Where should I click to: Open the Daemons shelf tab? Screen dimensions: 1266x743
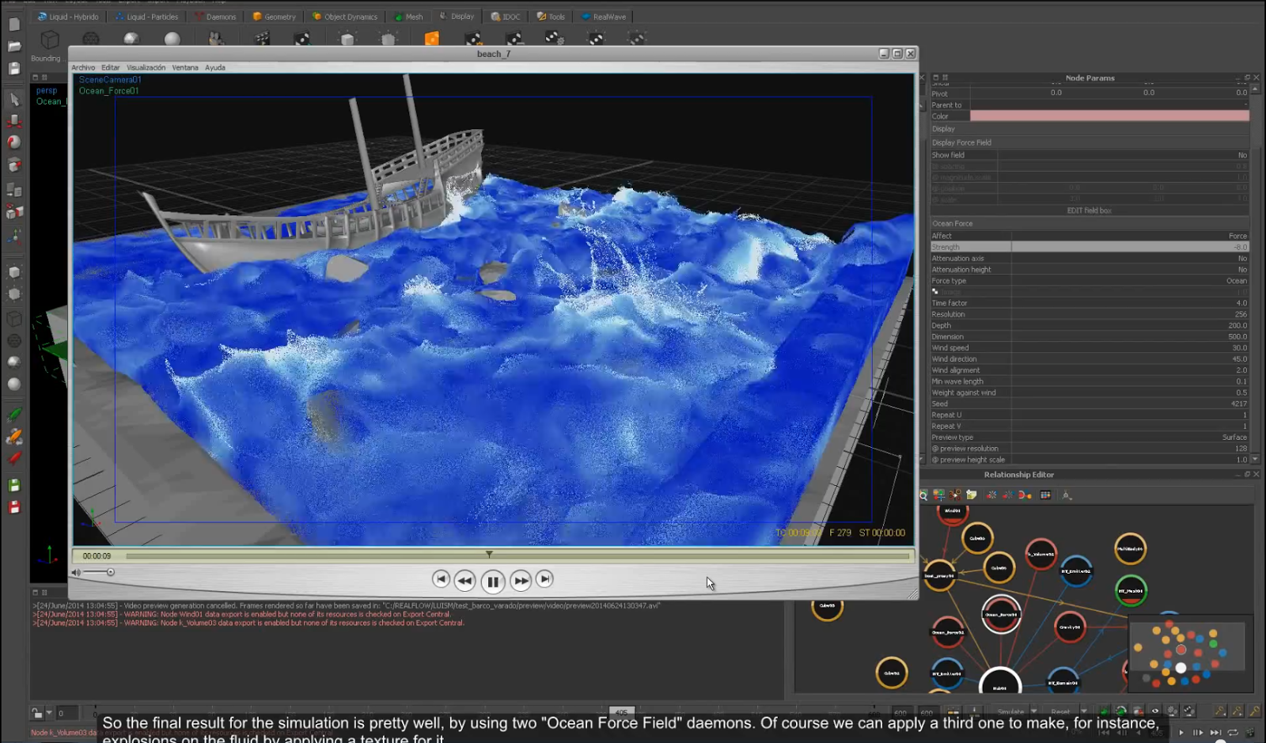pyautogui.click(x=215, y=17)
